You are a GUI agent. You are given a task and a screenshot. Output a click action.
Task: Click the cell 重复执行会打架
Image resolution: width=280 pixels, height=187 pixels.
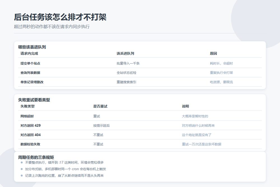click(221, 72)
